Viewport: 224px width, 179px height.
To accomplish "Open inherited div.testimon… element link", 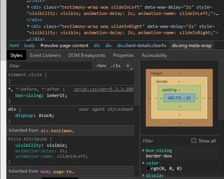I will pos(57,131).
